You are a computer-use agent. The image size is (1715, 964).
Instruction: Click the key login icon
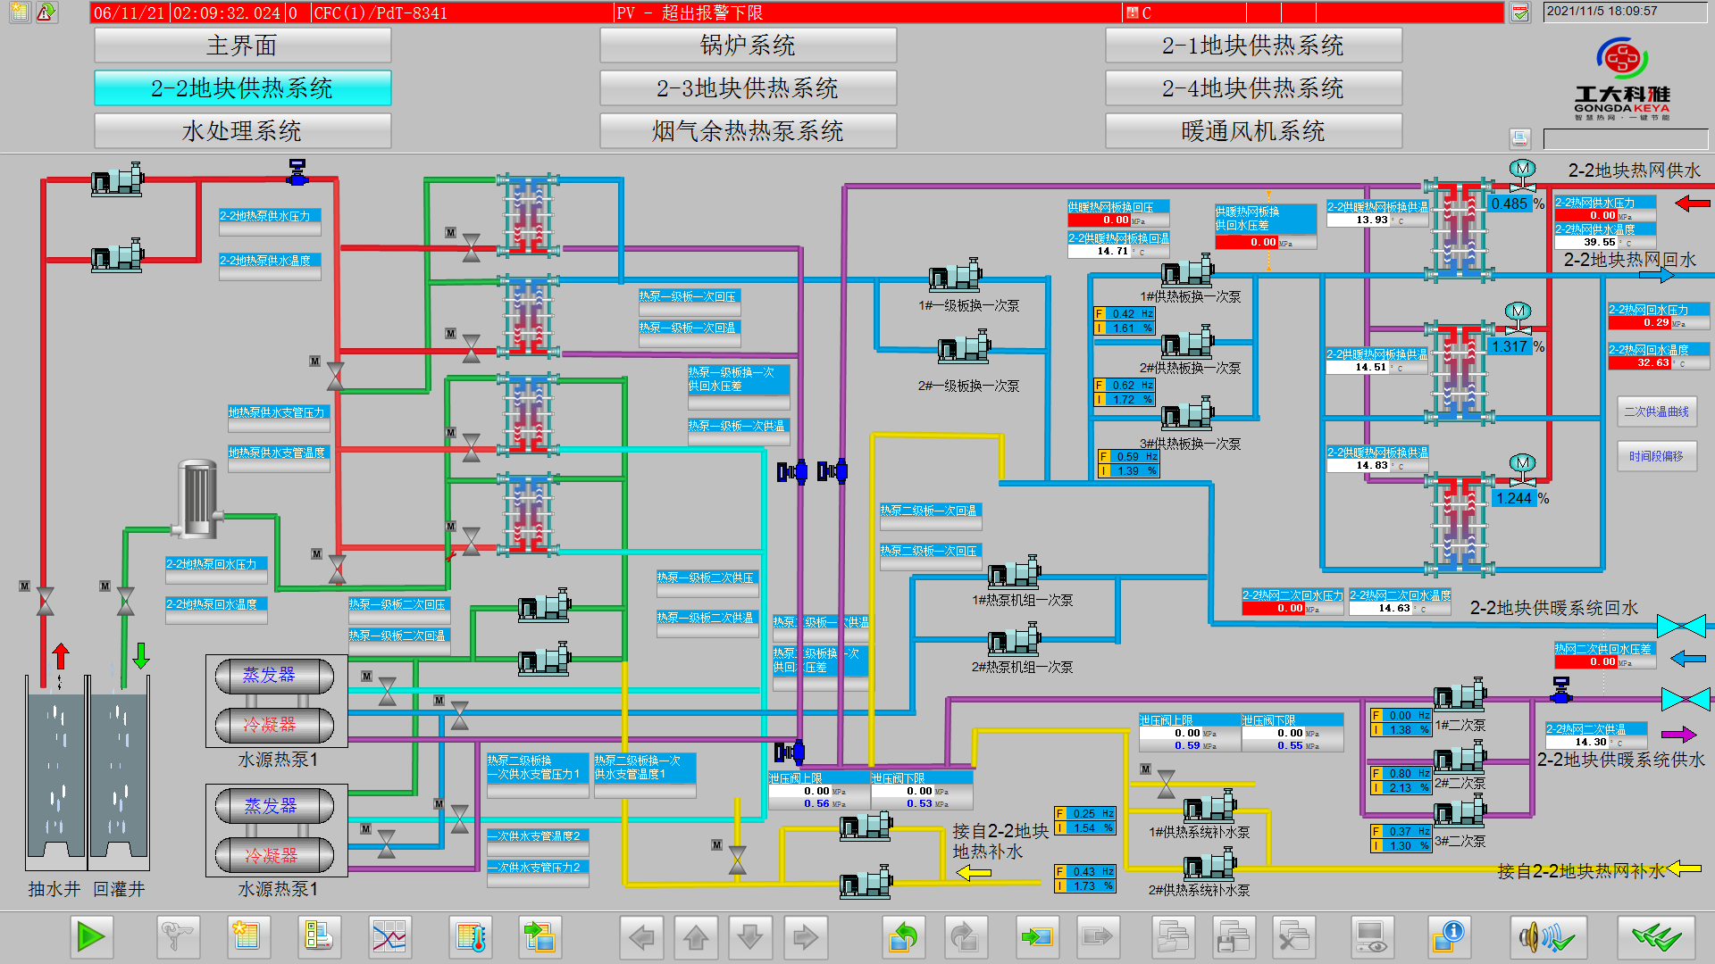177,937
